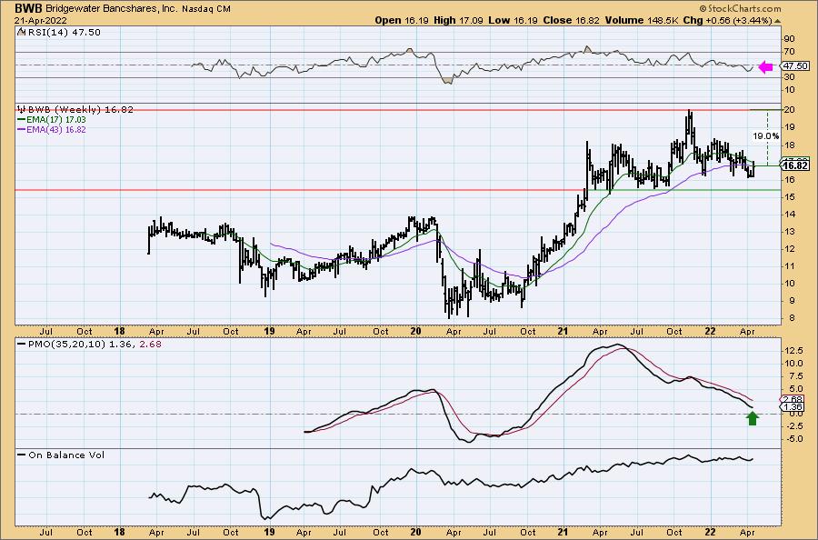Click the EMA(17) 17.03 legend text

[57, 119]
